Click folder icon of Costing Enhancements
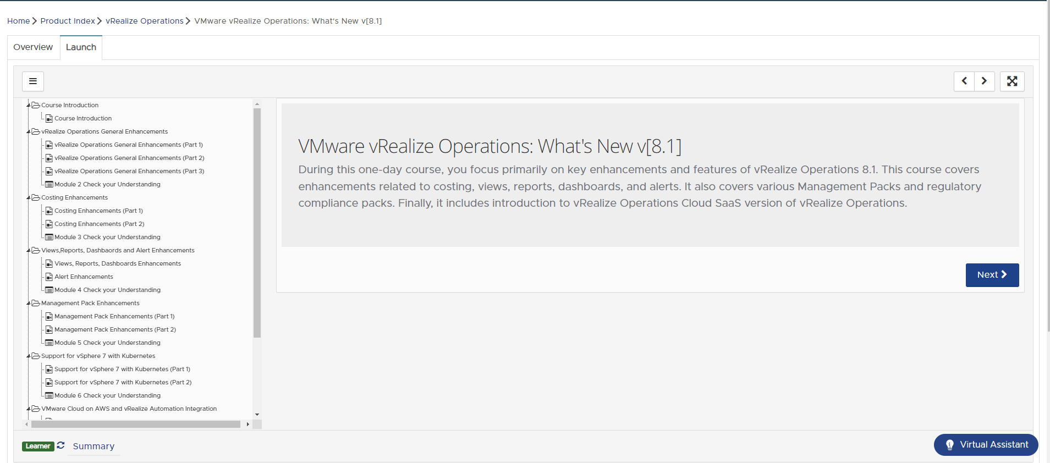1050x463 pixels. click(x=36, y=197)
